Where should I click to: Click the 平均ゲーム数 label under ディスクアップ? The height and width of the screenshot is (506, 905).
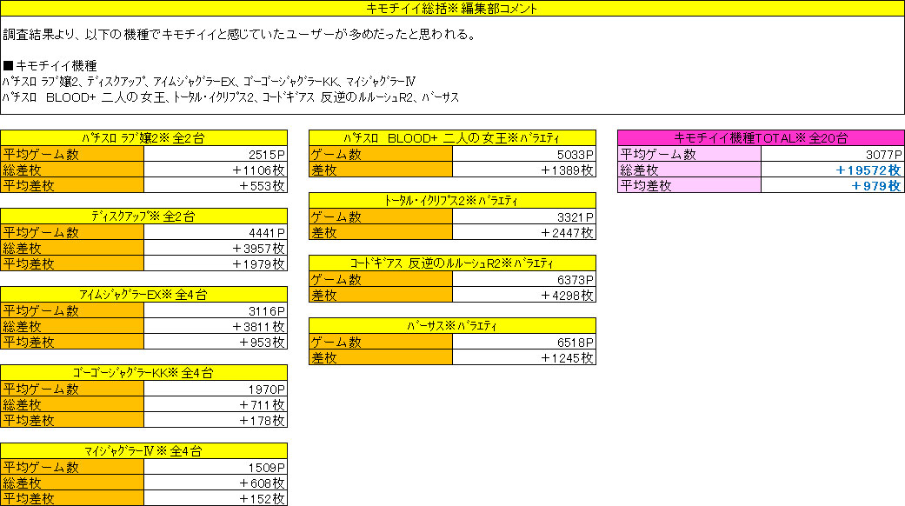point(72,232)
